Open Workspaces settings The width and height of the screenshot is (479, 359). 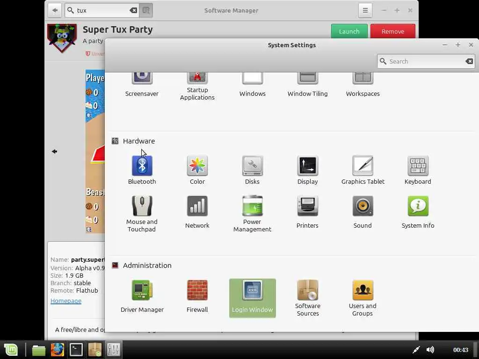coord(363,85)
